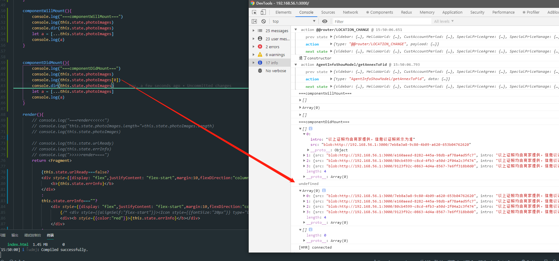This screenshot has width=559, height=261.
Task: Open the All levels log dropdown
Action: [443, 21]
